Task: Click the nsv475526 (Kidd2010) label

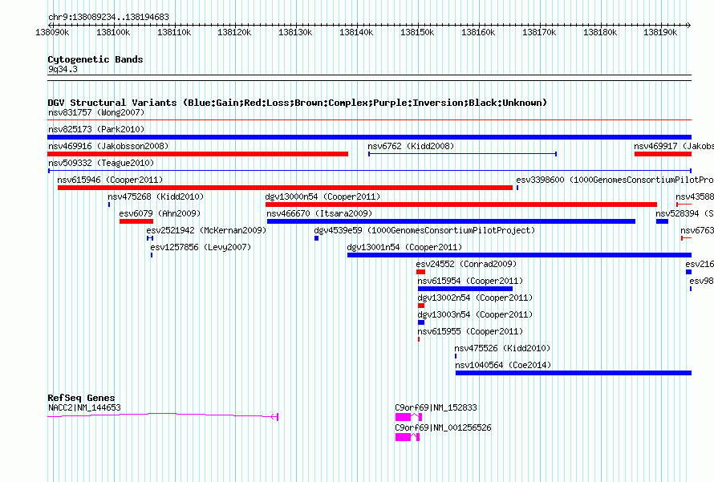Action: tap(502, 348)
